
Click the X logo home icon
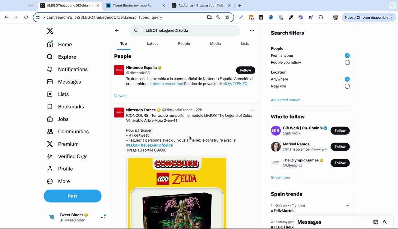pyautogui.click(x=50, y=31)
